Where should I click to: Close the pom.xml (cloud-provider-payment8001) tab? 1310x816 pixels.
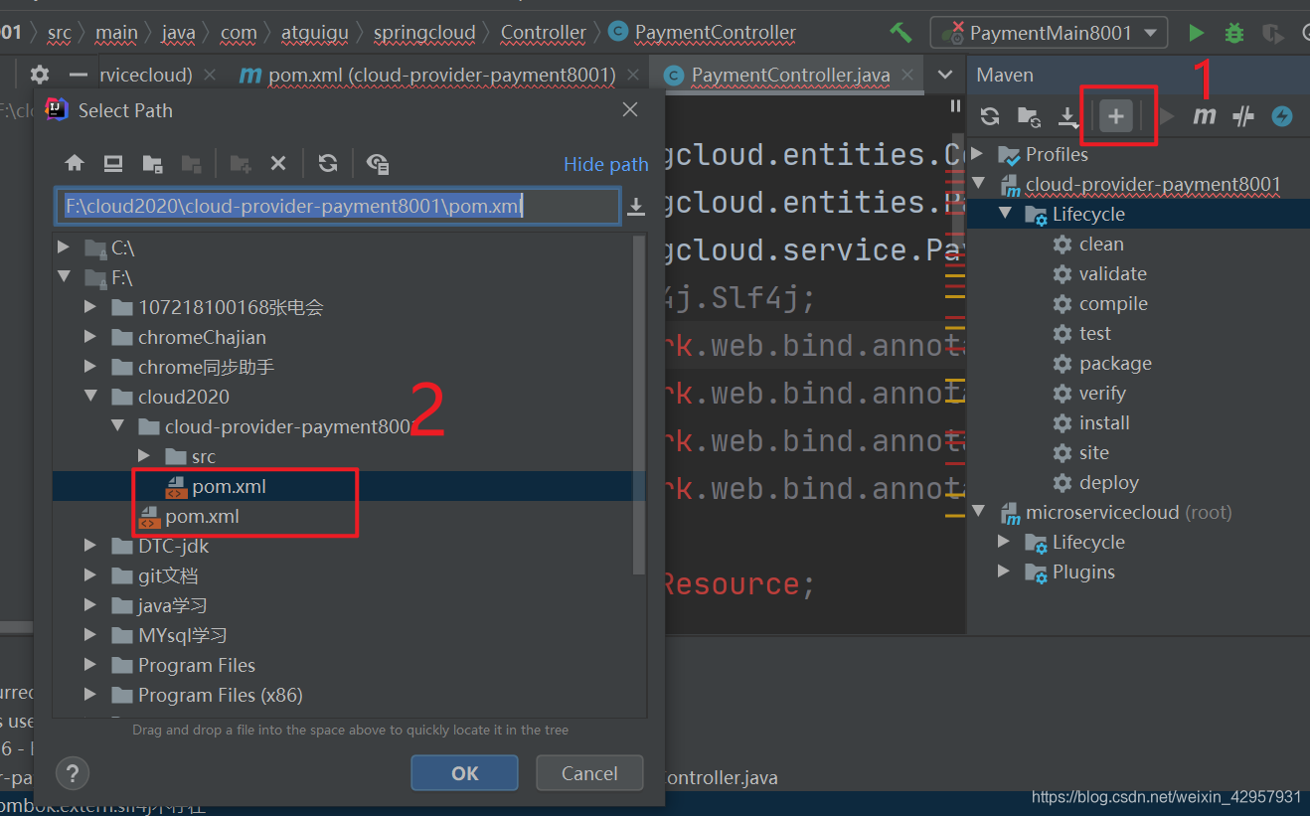632,75
